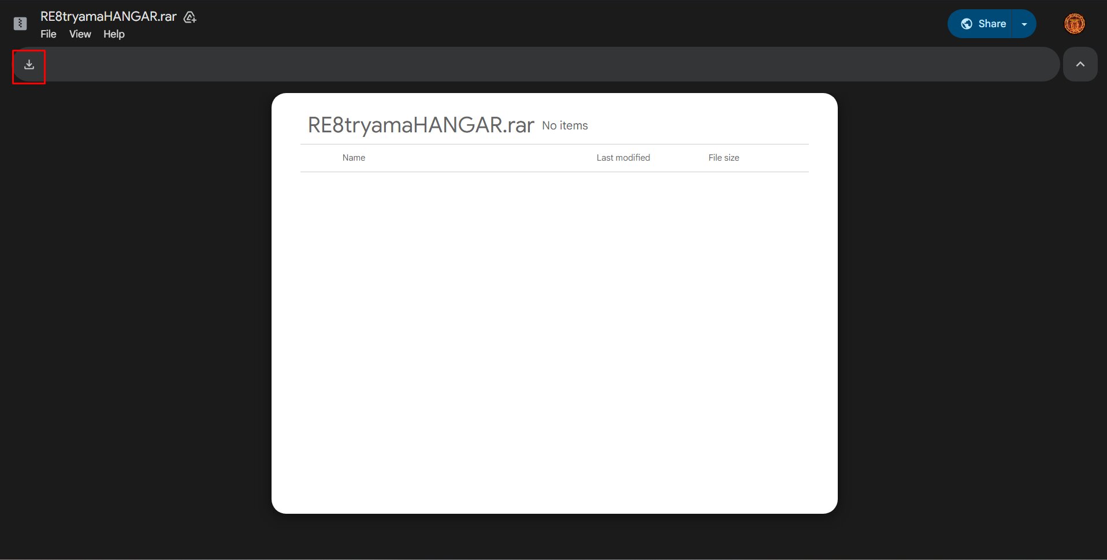
Task: Click the RE8tryamaHANGAR.rar card title
Action: coord(420,125)
